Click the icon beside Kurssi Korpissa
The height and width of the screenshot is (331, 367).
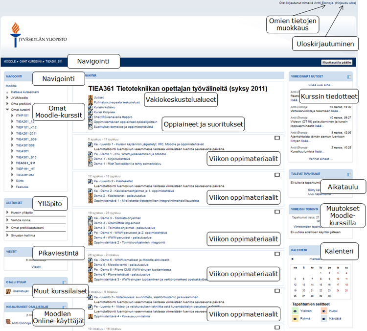91,112
